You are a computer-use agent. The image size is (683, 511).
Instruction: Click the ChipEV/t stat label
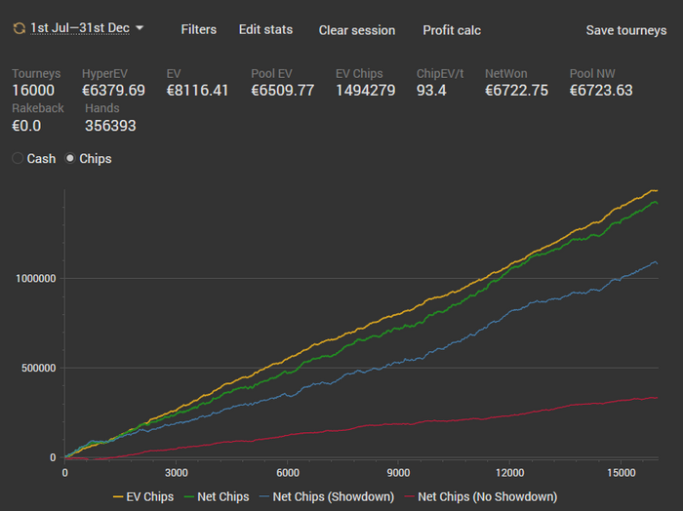[x=440, y=73]
